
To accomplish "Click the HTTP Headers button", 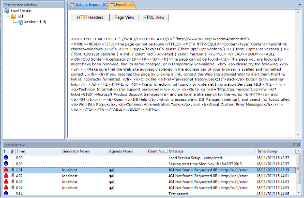I will [x=90, y=17].
